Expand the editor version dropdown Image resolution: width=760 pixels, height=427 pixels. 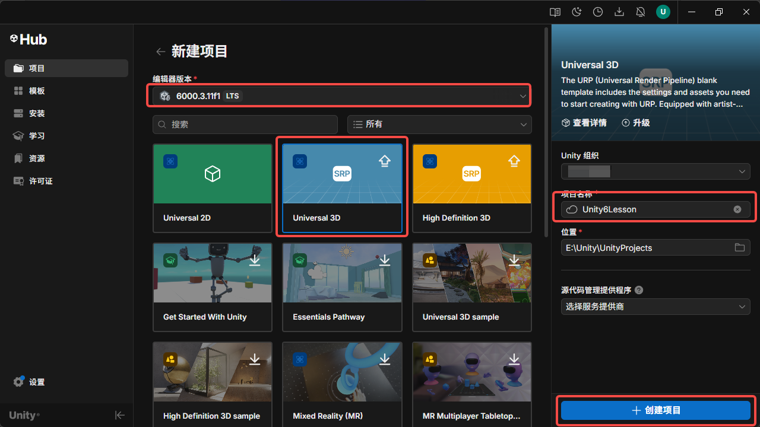(339, 95)
